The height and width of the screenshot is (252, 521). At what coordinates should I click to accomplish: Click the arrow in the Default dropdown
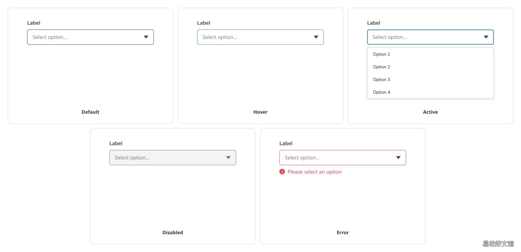click(x=146, y=37)
